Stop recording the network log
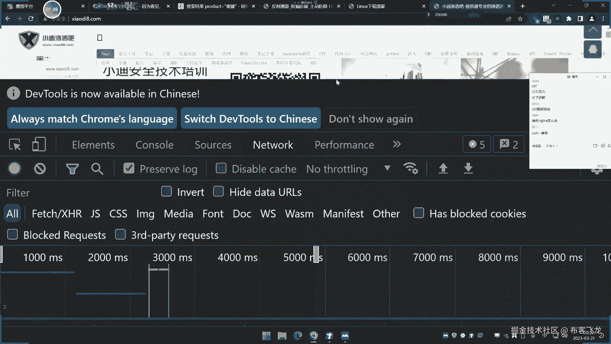 pyautogui.click(x=14, y=168)
